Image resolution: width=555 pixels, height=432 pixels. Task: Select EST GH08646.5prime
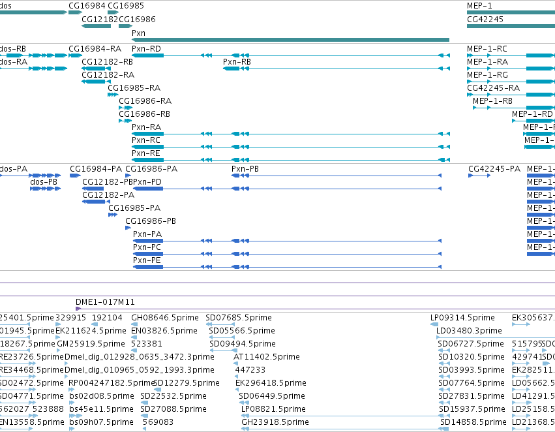[x=134, y=324]
